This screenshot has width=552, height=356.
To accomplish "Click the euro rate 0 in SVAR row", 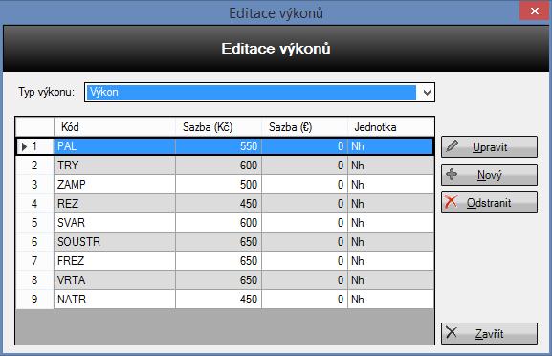I will click(x=304, y=223).
